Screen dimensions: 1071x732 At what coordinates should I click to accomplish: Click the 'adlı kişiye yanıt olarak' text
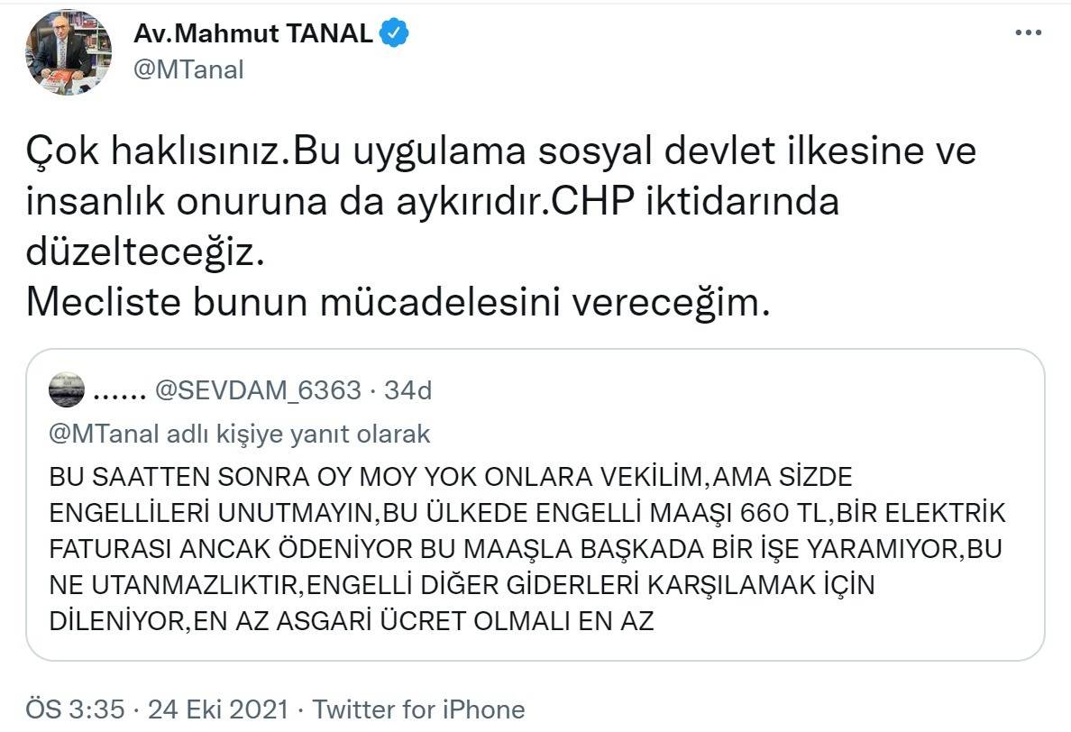299,435
